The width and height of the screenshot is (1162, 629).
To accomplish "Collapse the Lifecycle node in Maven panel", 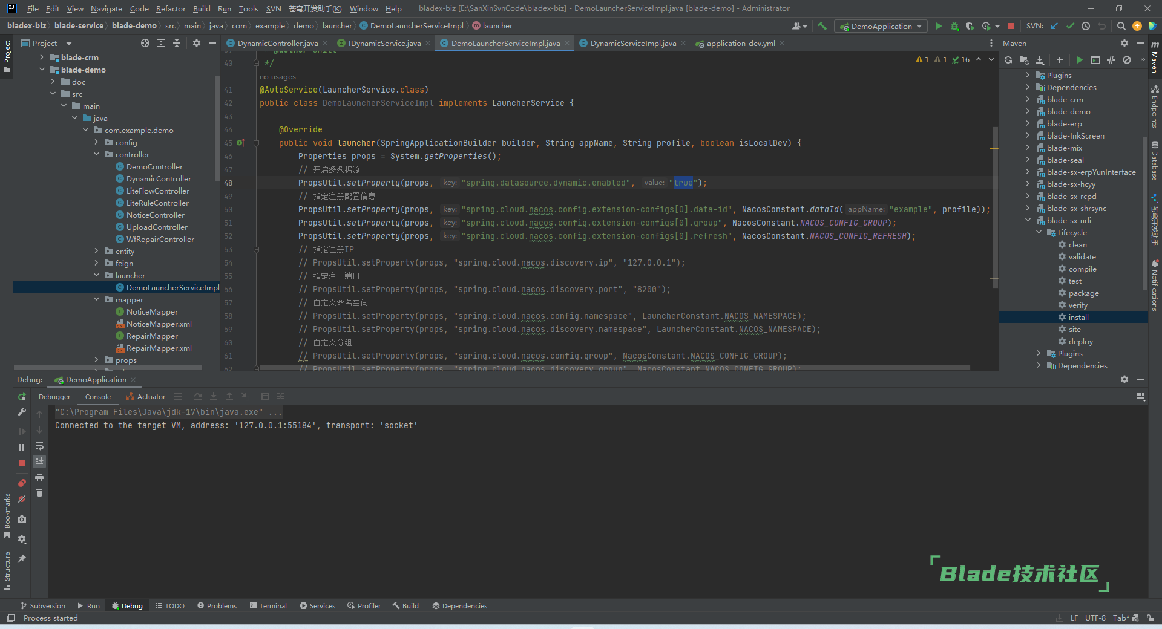I will 1039,233.
